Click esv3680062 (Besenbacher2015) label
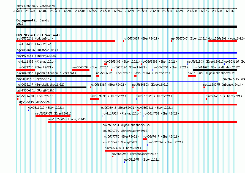245x173 pixels. click(135, 154)
